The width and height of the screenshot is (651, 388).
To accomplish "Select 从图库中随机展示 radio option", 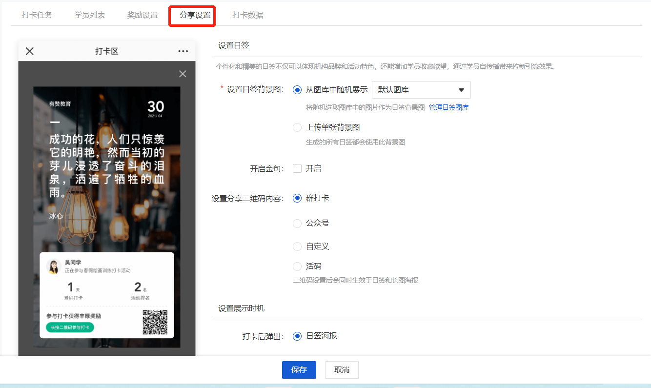I will click(x=297, y=90).
